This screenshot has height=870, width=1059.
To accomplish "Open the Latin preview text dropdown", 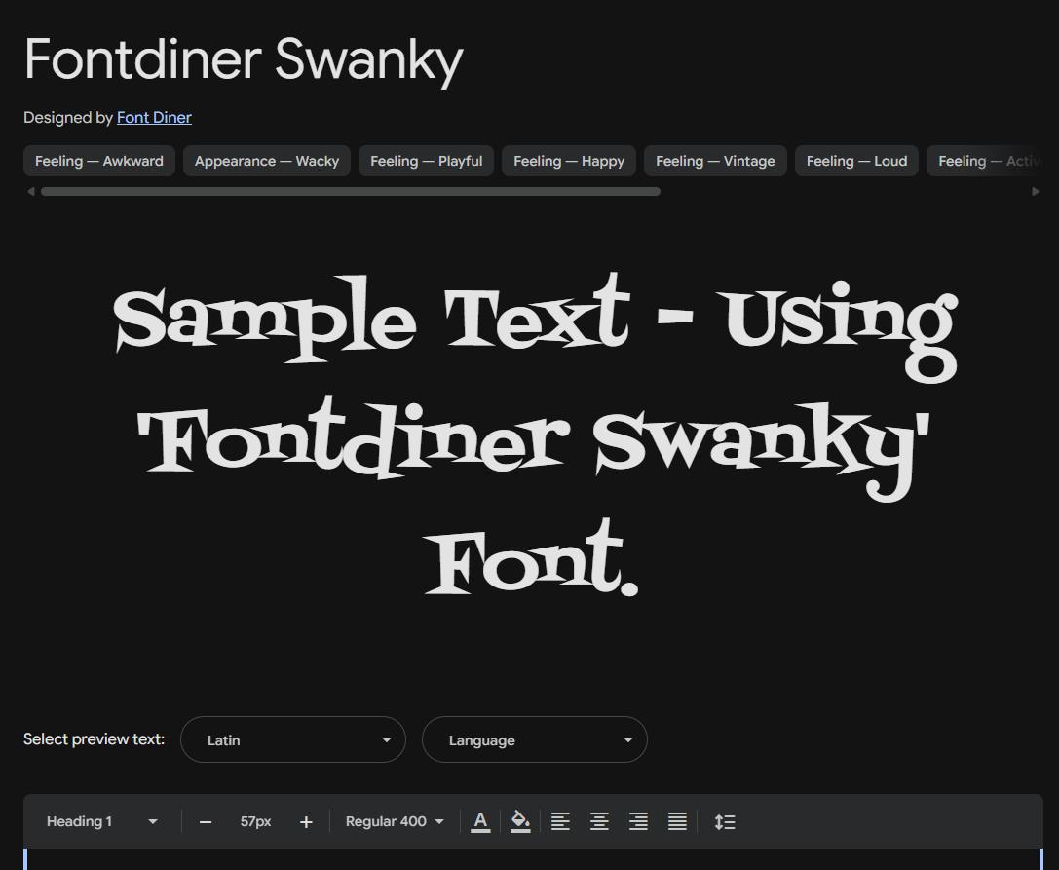I will click(293, 739).
